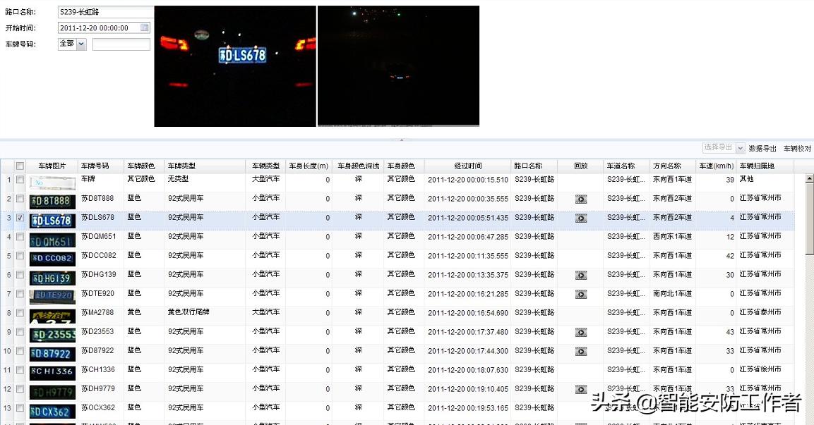Select 江苏省徐州市 region cell
The image size is (814, 425).
(760, 369)
